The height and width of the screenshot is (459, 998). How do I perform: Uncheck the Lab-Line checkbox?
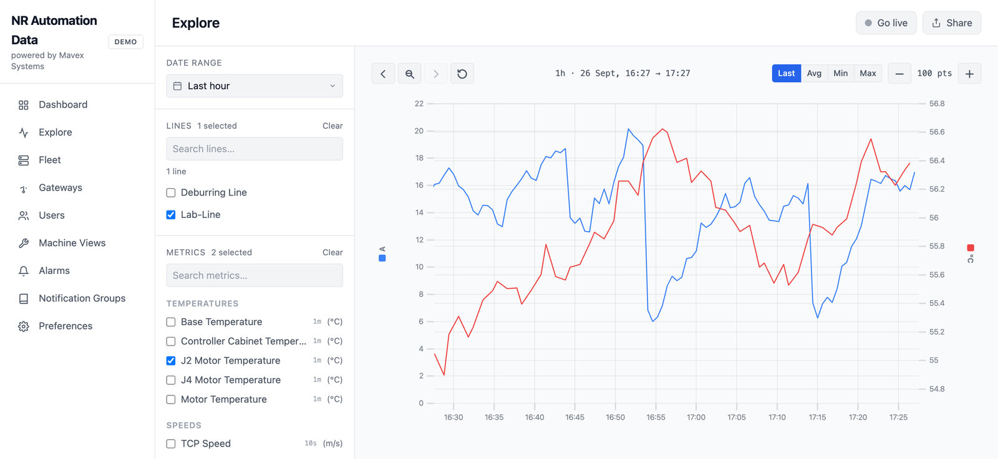[171, 214]
